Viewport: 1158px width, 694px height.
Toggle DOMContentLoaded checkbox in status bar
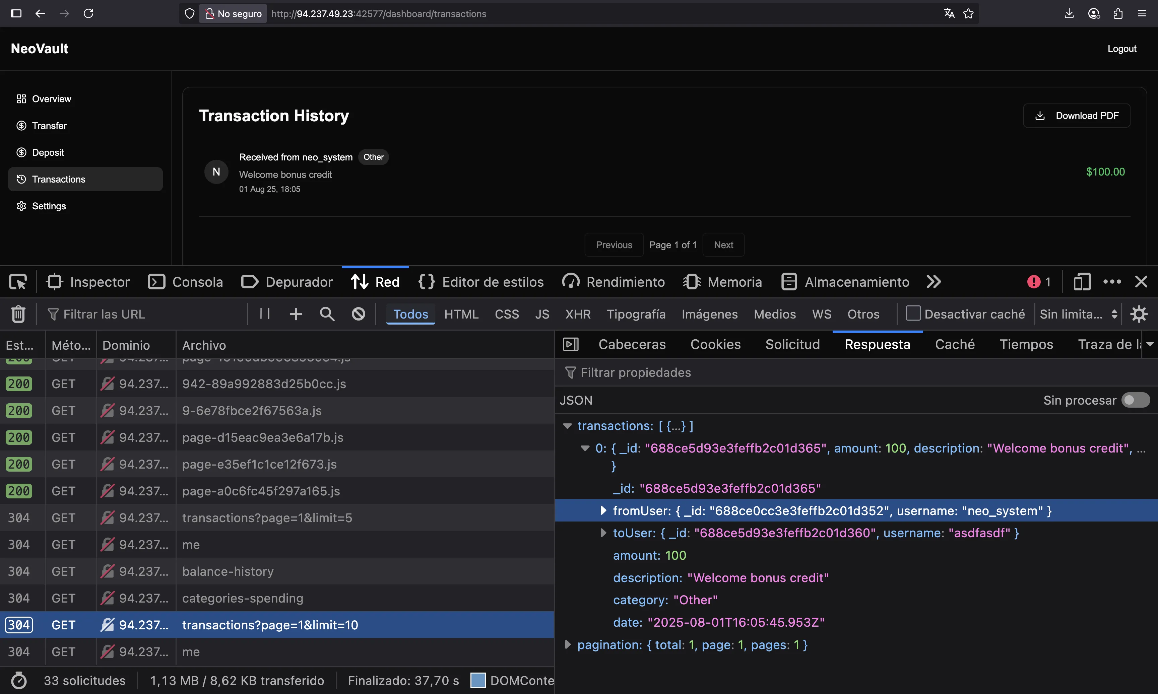(x=477, y=681)
